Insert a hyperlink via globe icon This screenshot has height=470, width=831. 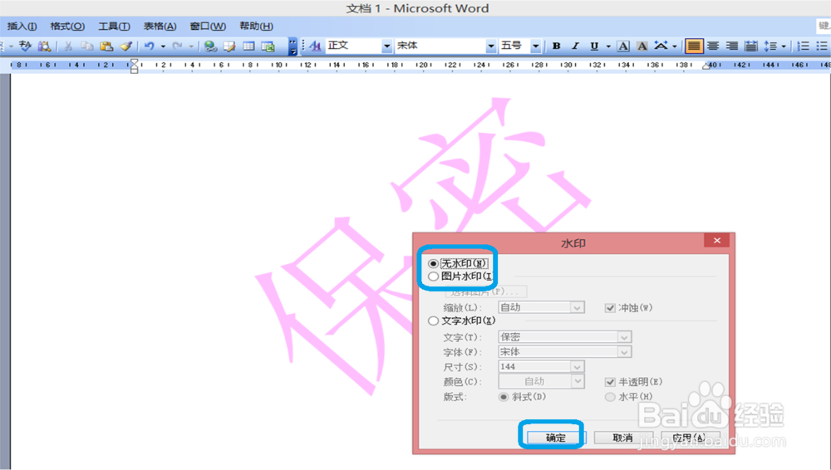(x=210, y=47)
